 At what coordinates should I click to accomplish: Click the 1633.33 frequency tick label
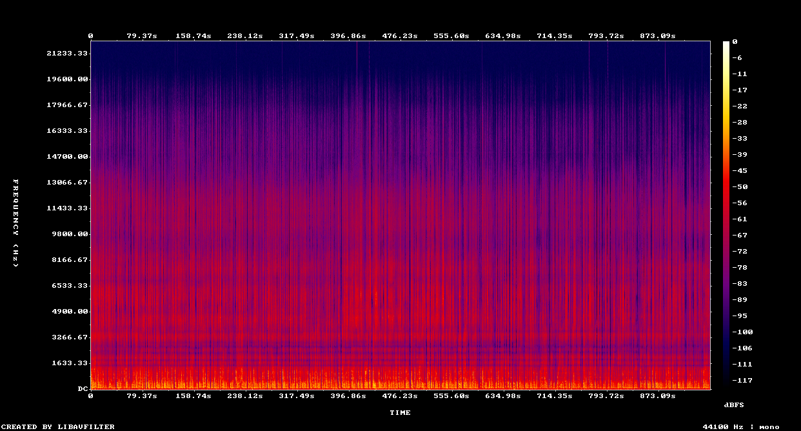coord(69,363)
